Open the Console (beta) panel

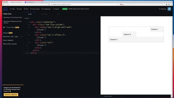point(107,96)
